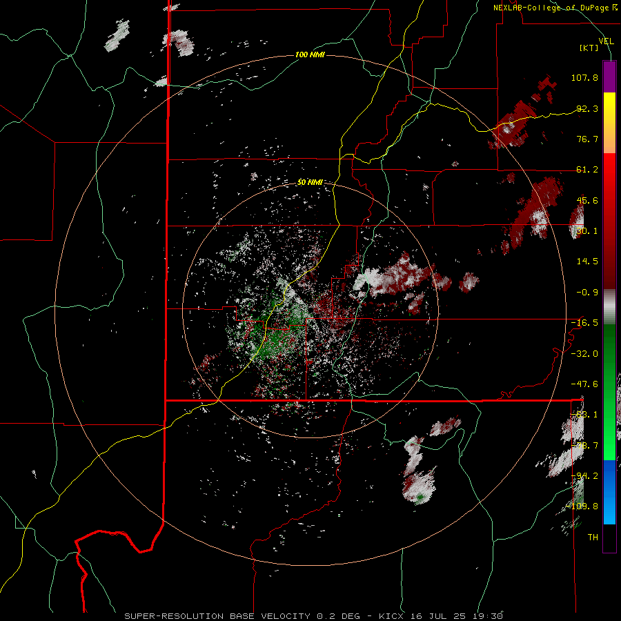621x621 pixels.
Task: Pick the purple segment of the color bar
Action: click(609, 77)
